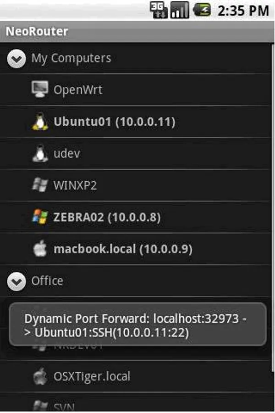Select the Office group label
This screenshot has width=275, height=413.
tap(47, 281)
